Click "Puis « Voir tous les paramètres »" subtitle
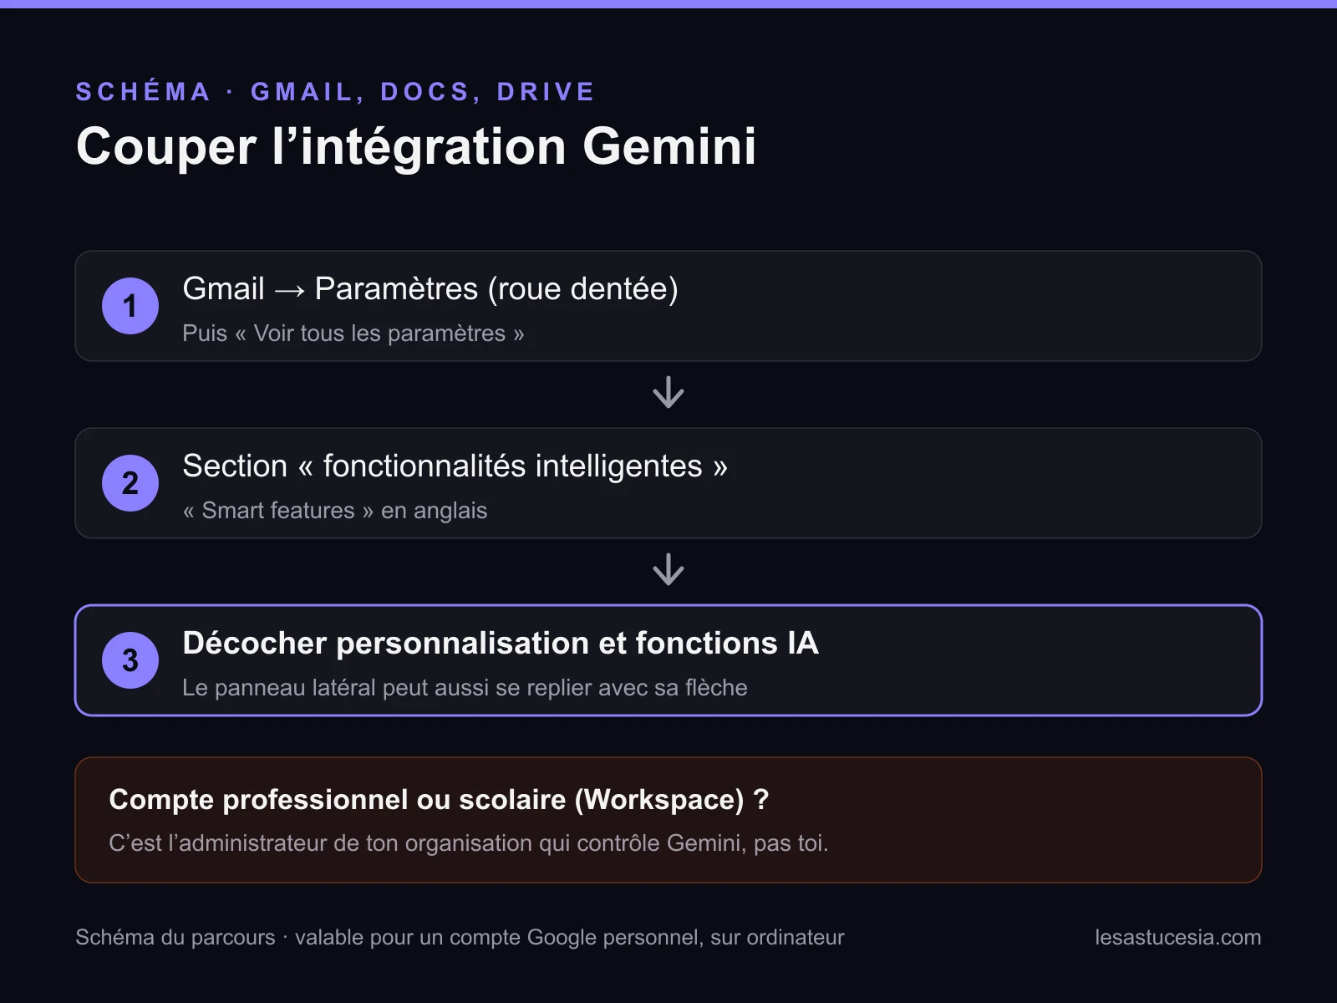This screenshot has height=1003, width=1337. click(353, 333)
